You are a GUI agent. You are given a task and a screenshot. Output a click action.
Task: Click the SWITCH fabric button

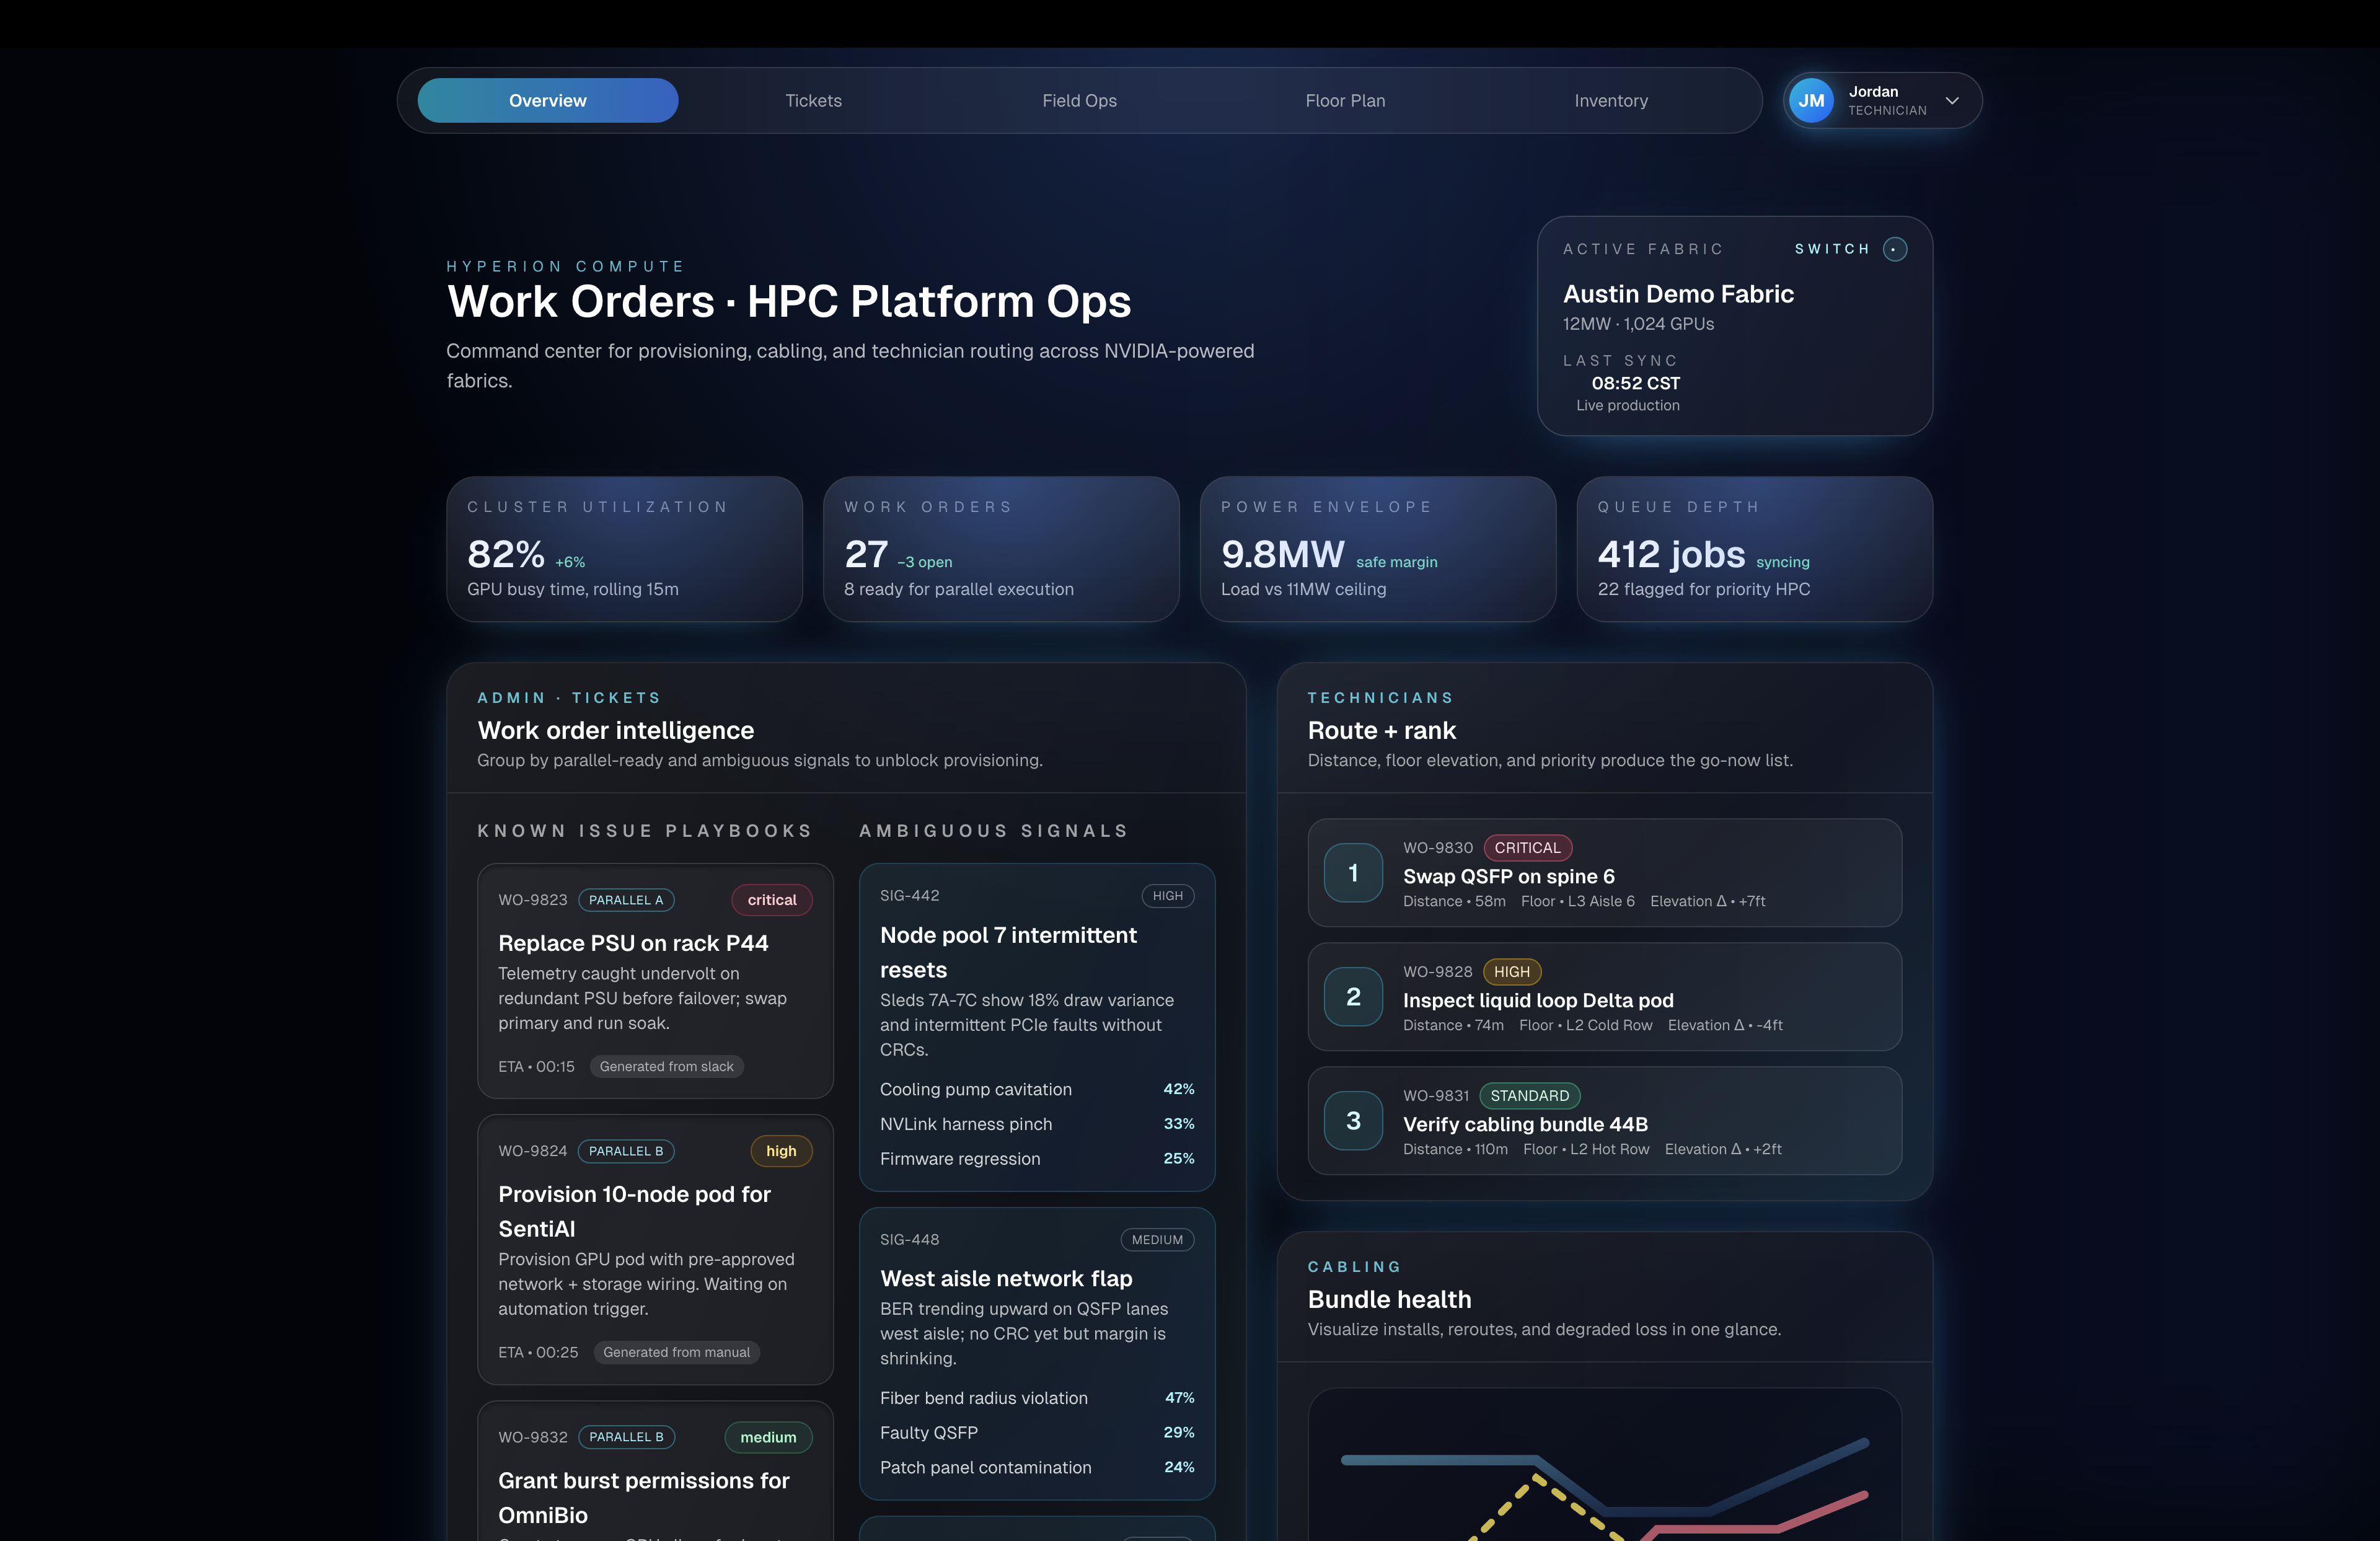tap(1832, 249)
